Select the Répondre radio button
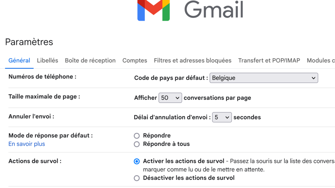The height and width of the screenshot is (188, 335). [x=137, y=136]
